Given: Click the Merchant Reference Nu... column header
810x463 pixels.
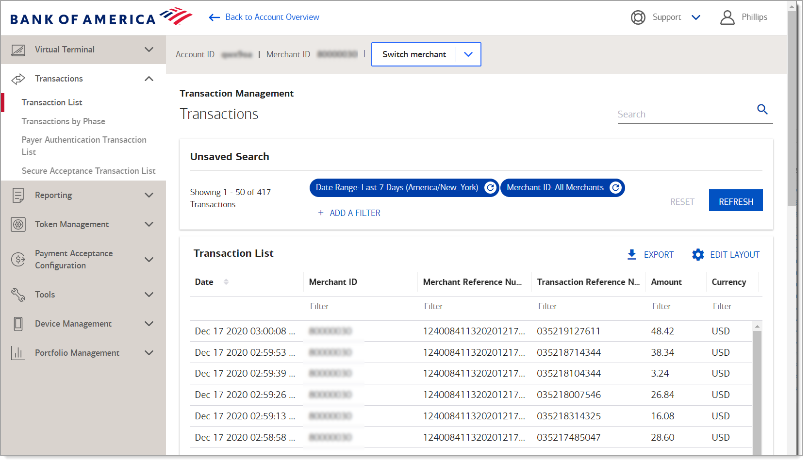Looking at the screenshot, I should [472, 282].
